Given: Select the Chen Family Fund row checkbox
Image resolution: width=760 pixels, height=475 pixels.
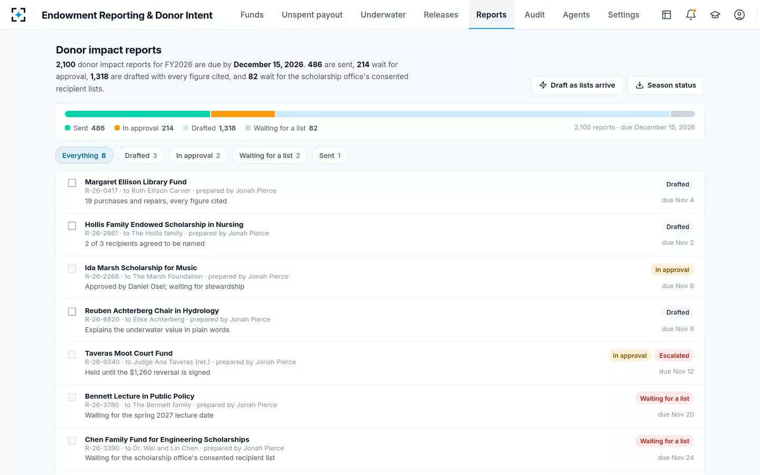Looking at the screenshot, I should [72, 441].
